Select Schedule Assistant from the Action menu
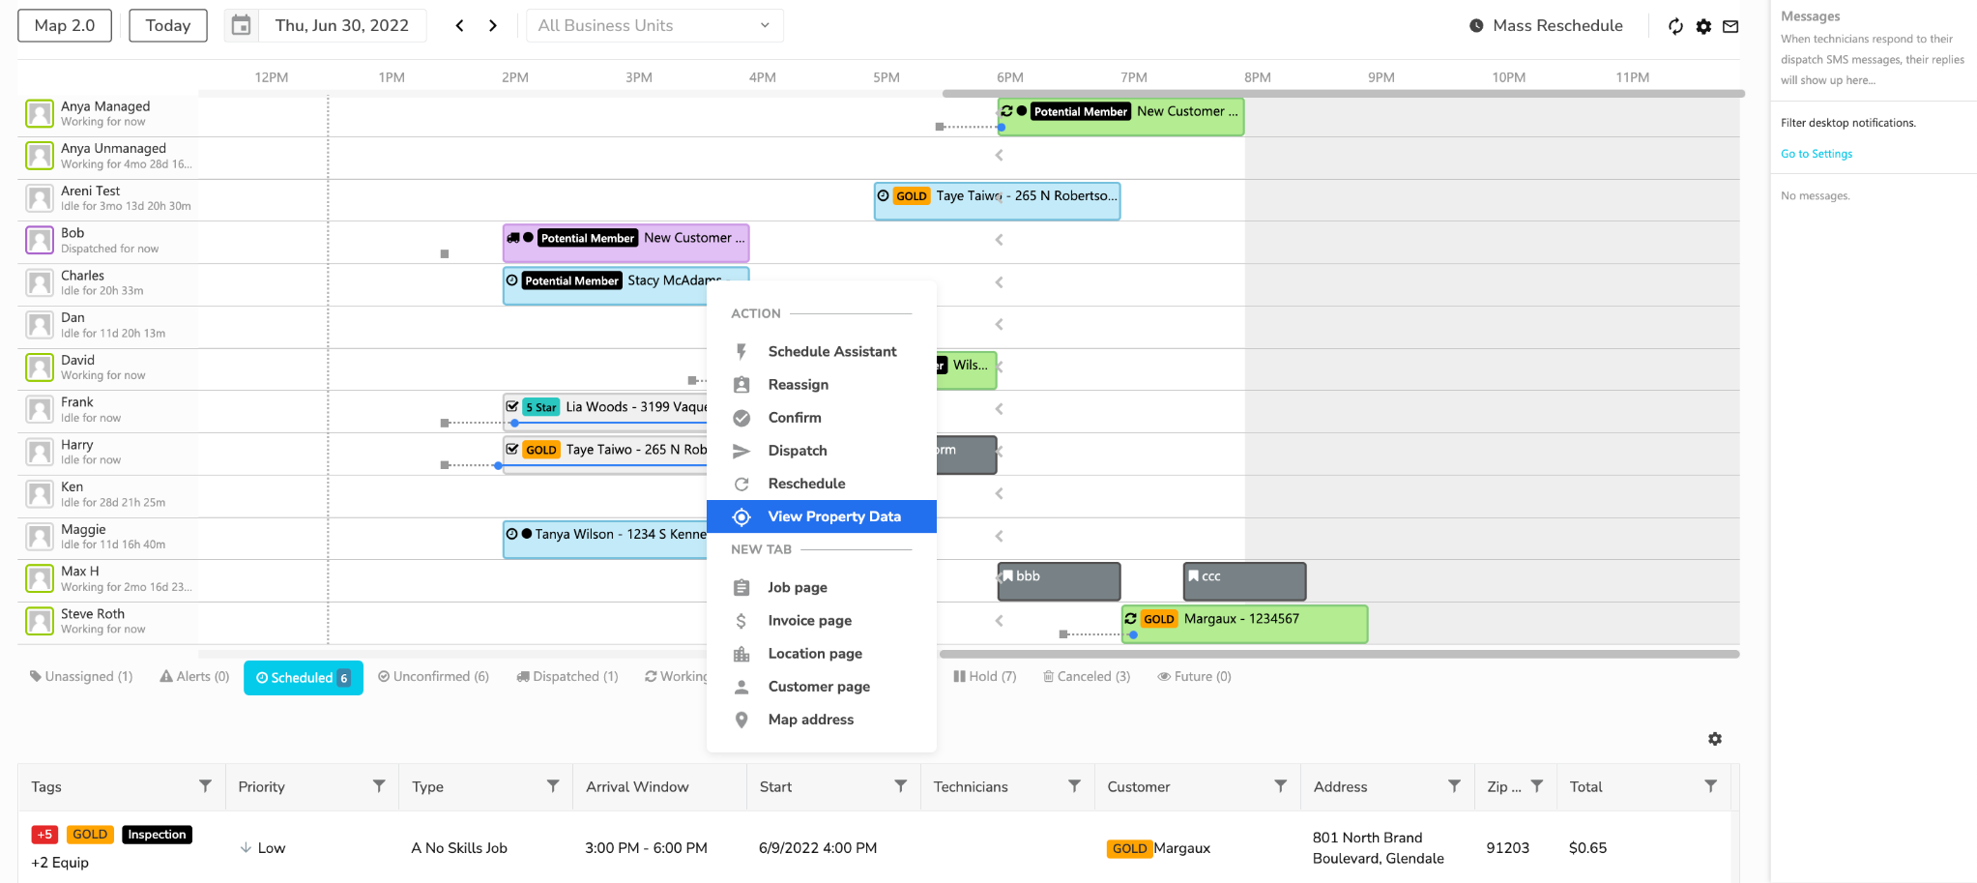 831,351
